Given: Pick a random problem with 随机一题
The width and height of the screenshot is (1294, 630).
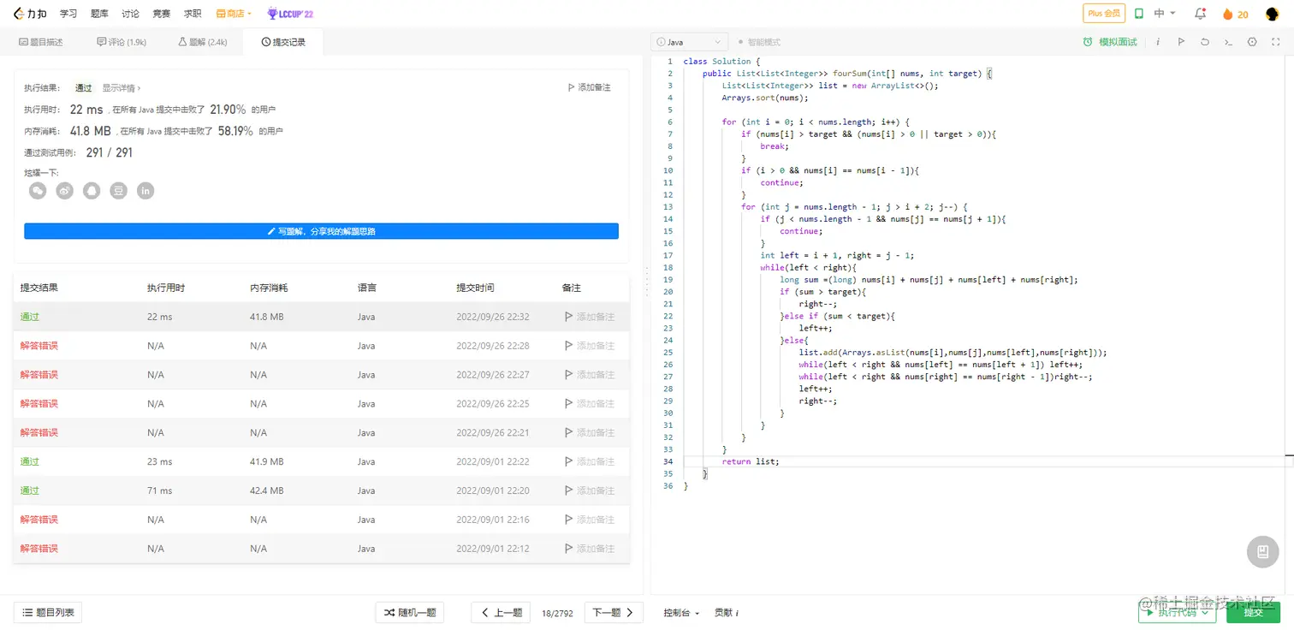Looking at the screenshot, I should point(409,612).
